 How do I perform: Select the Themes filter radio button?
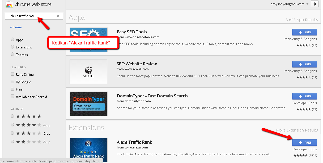point(12,55)
